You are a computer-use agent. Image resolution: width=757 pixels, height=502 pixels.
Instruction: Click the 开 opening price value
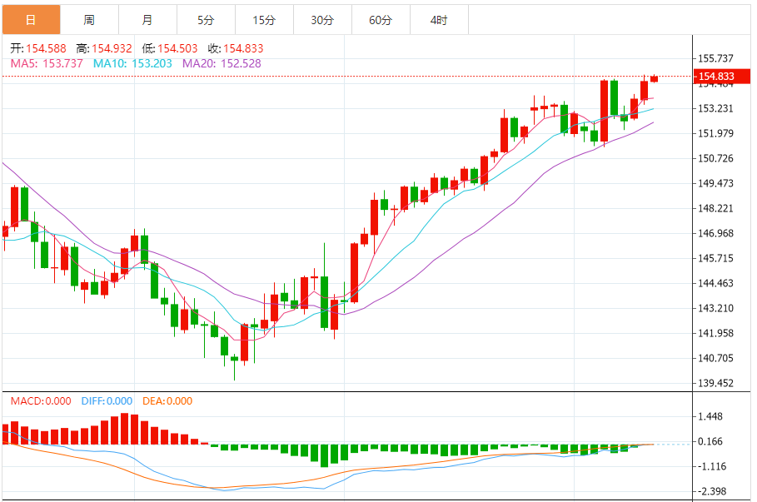point(47,49)
